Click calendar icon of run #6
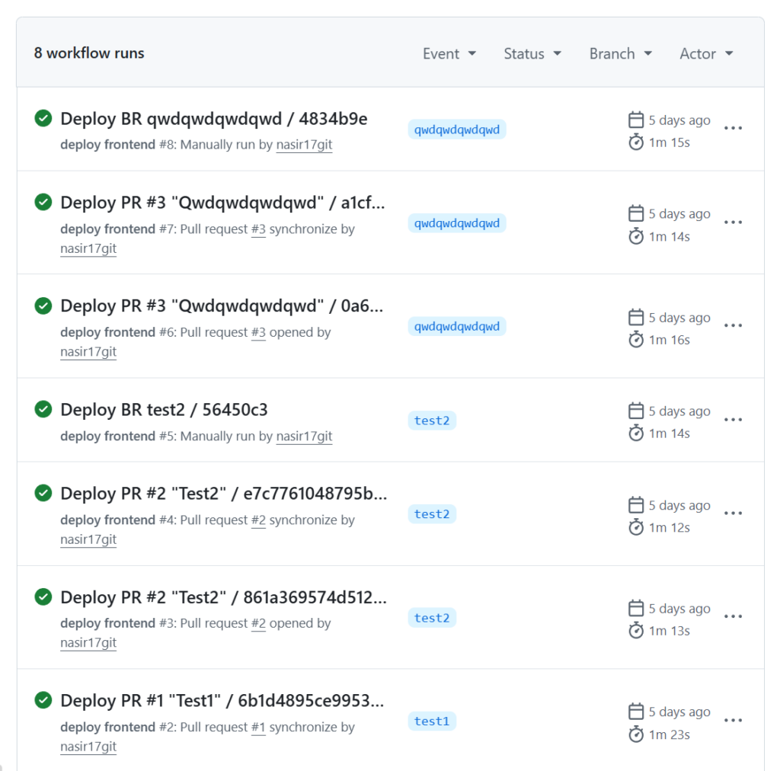 pyautogui.click(x=636, y=317)
